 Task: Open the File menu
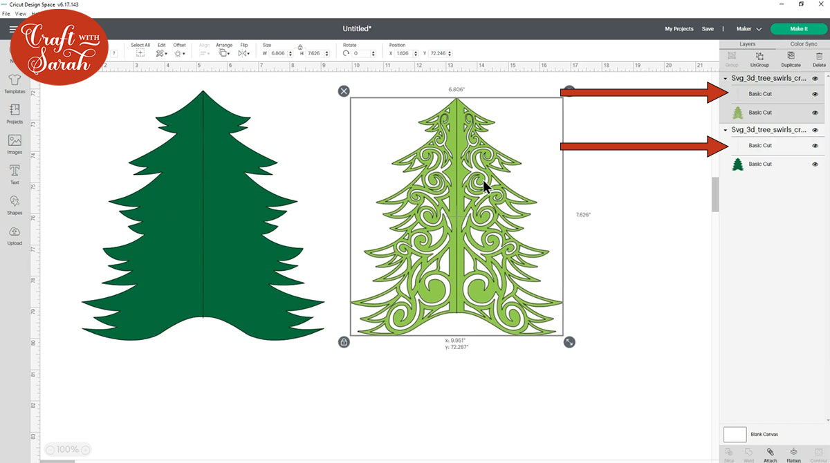pyautogui.click(x=6, y=14)
